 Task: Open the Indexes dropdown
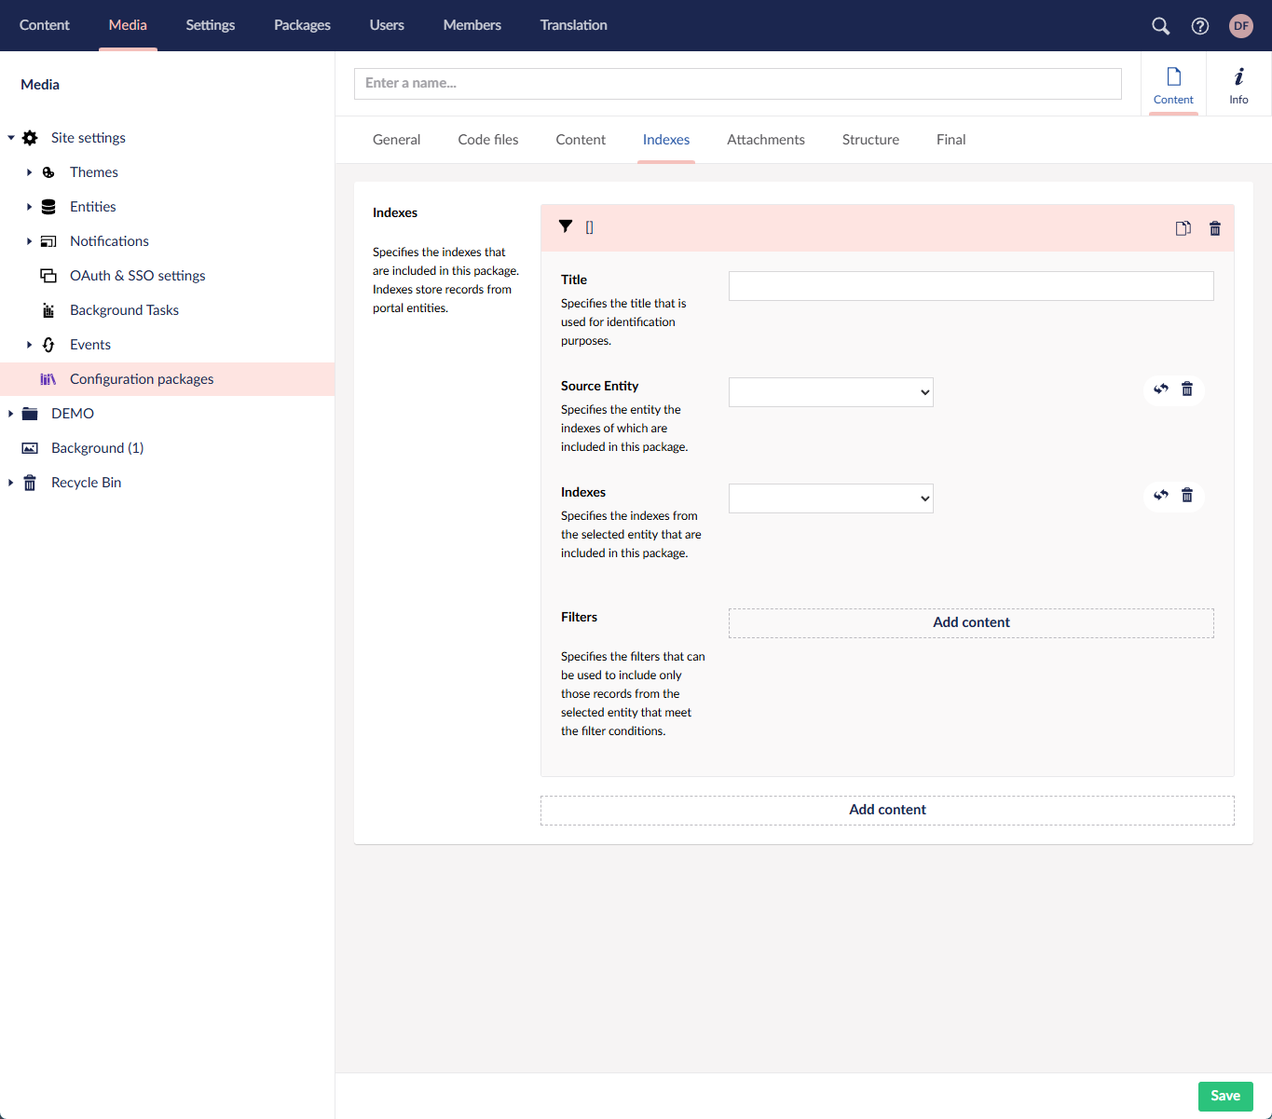pyautogui.click(x=831, y=498)
